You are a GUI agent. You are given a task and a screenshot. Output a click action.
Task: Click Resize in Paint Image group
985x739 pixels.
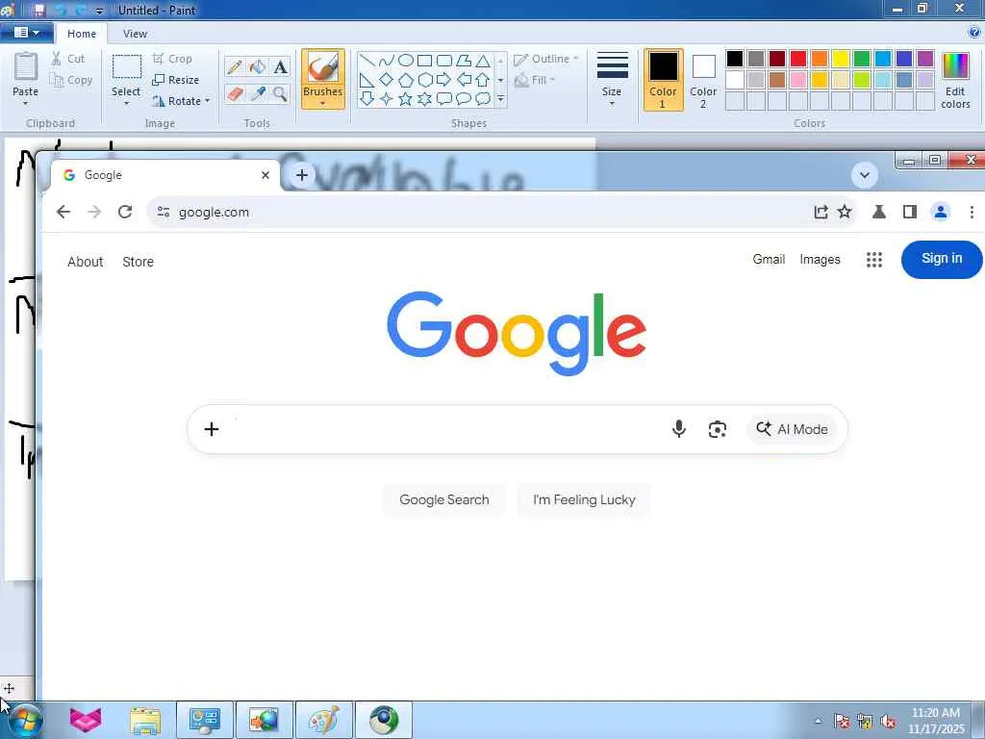(176, 80)
